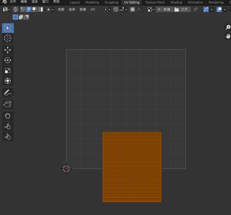The height and width of the screenshot is (215, 231).
Task: Toggle the pin image icon
Action: pyautogui.click(x=195, y=10)
